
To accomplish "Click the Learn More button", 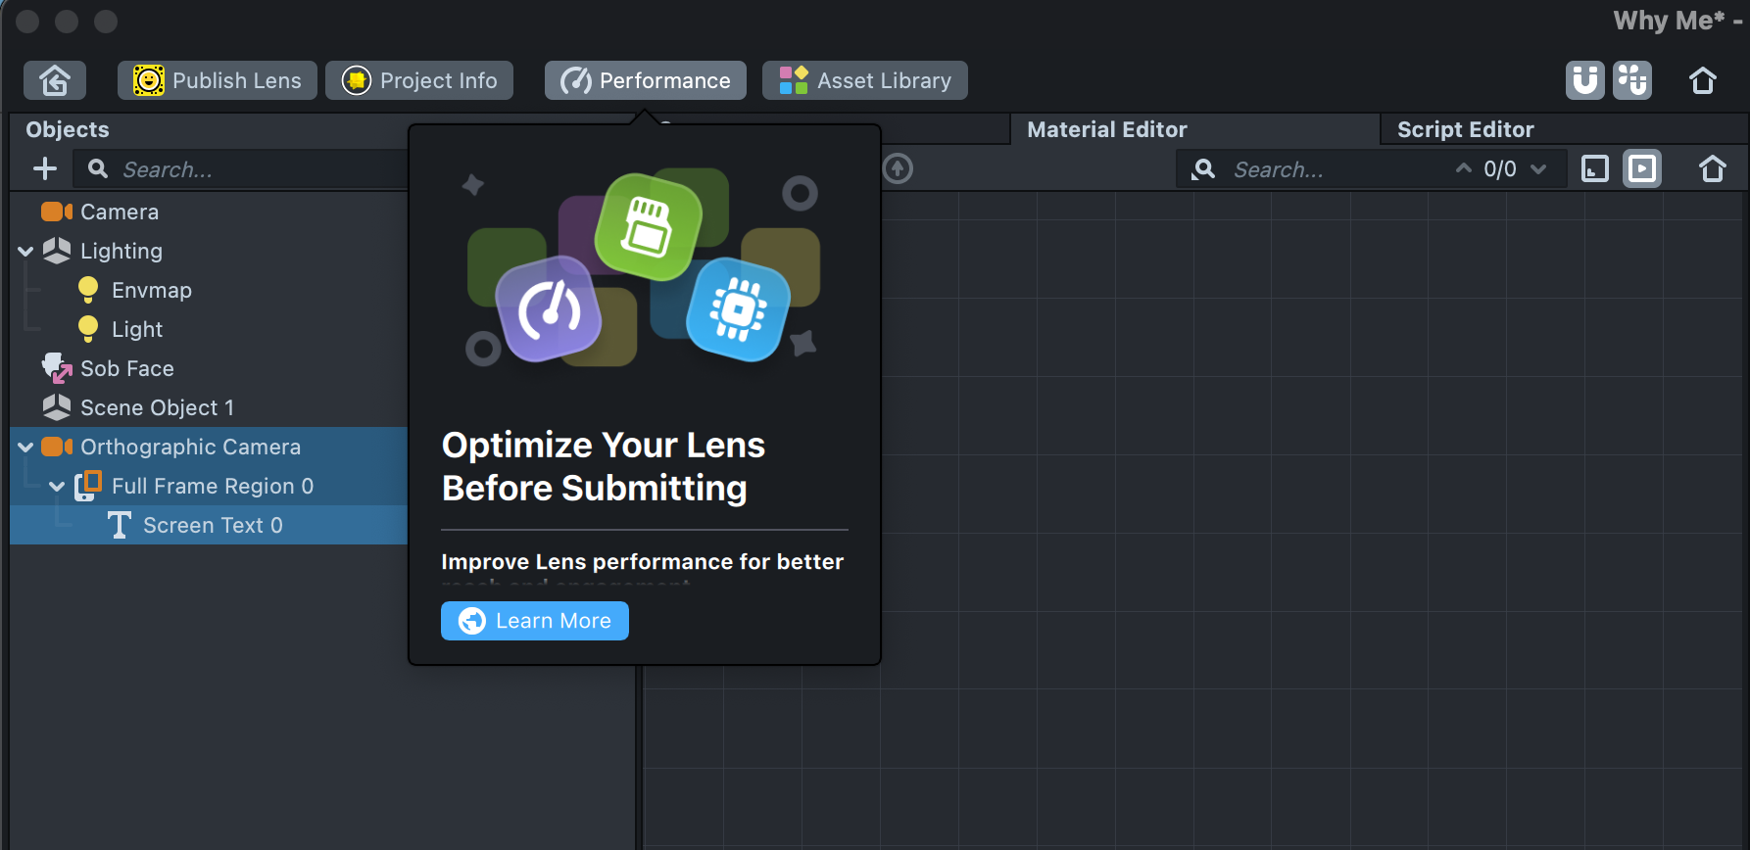I will point(535,621).
